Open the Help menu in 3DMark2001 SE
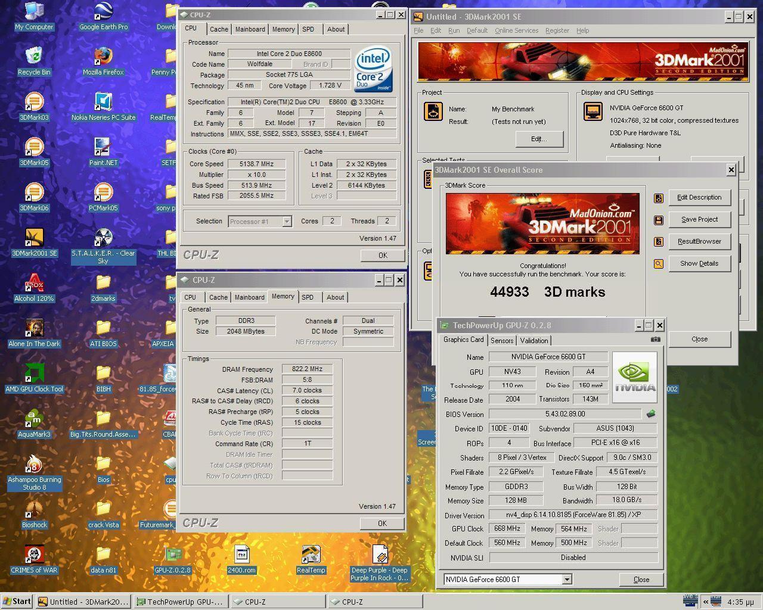The width and height of the screenshot is (763, 610). coord(582,30)
